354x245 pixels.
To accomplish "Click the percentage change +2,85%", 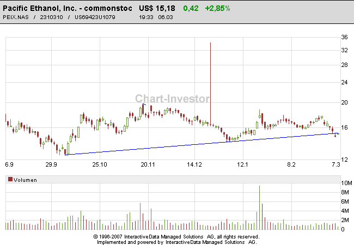I will pos(217,8).
